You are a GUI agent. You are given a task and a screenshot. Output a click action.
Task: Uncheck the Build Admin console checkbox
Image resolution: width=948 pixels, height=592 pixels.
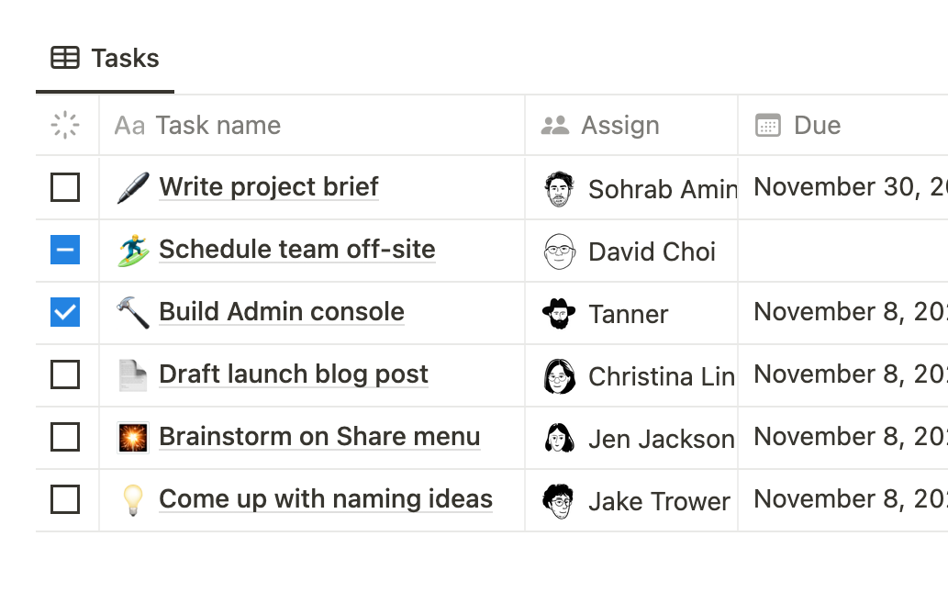(x=65, y=312)
